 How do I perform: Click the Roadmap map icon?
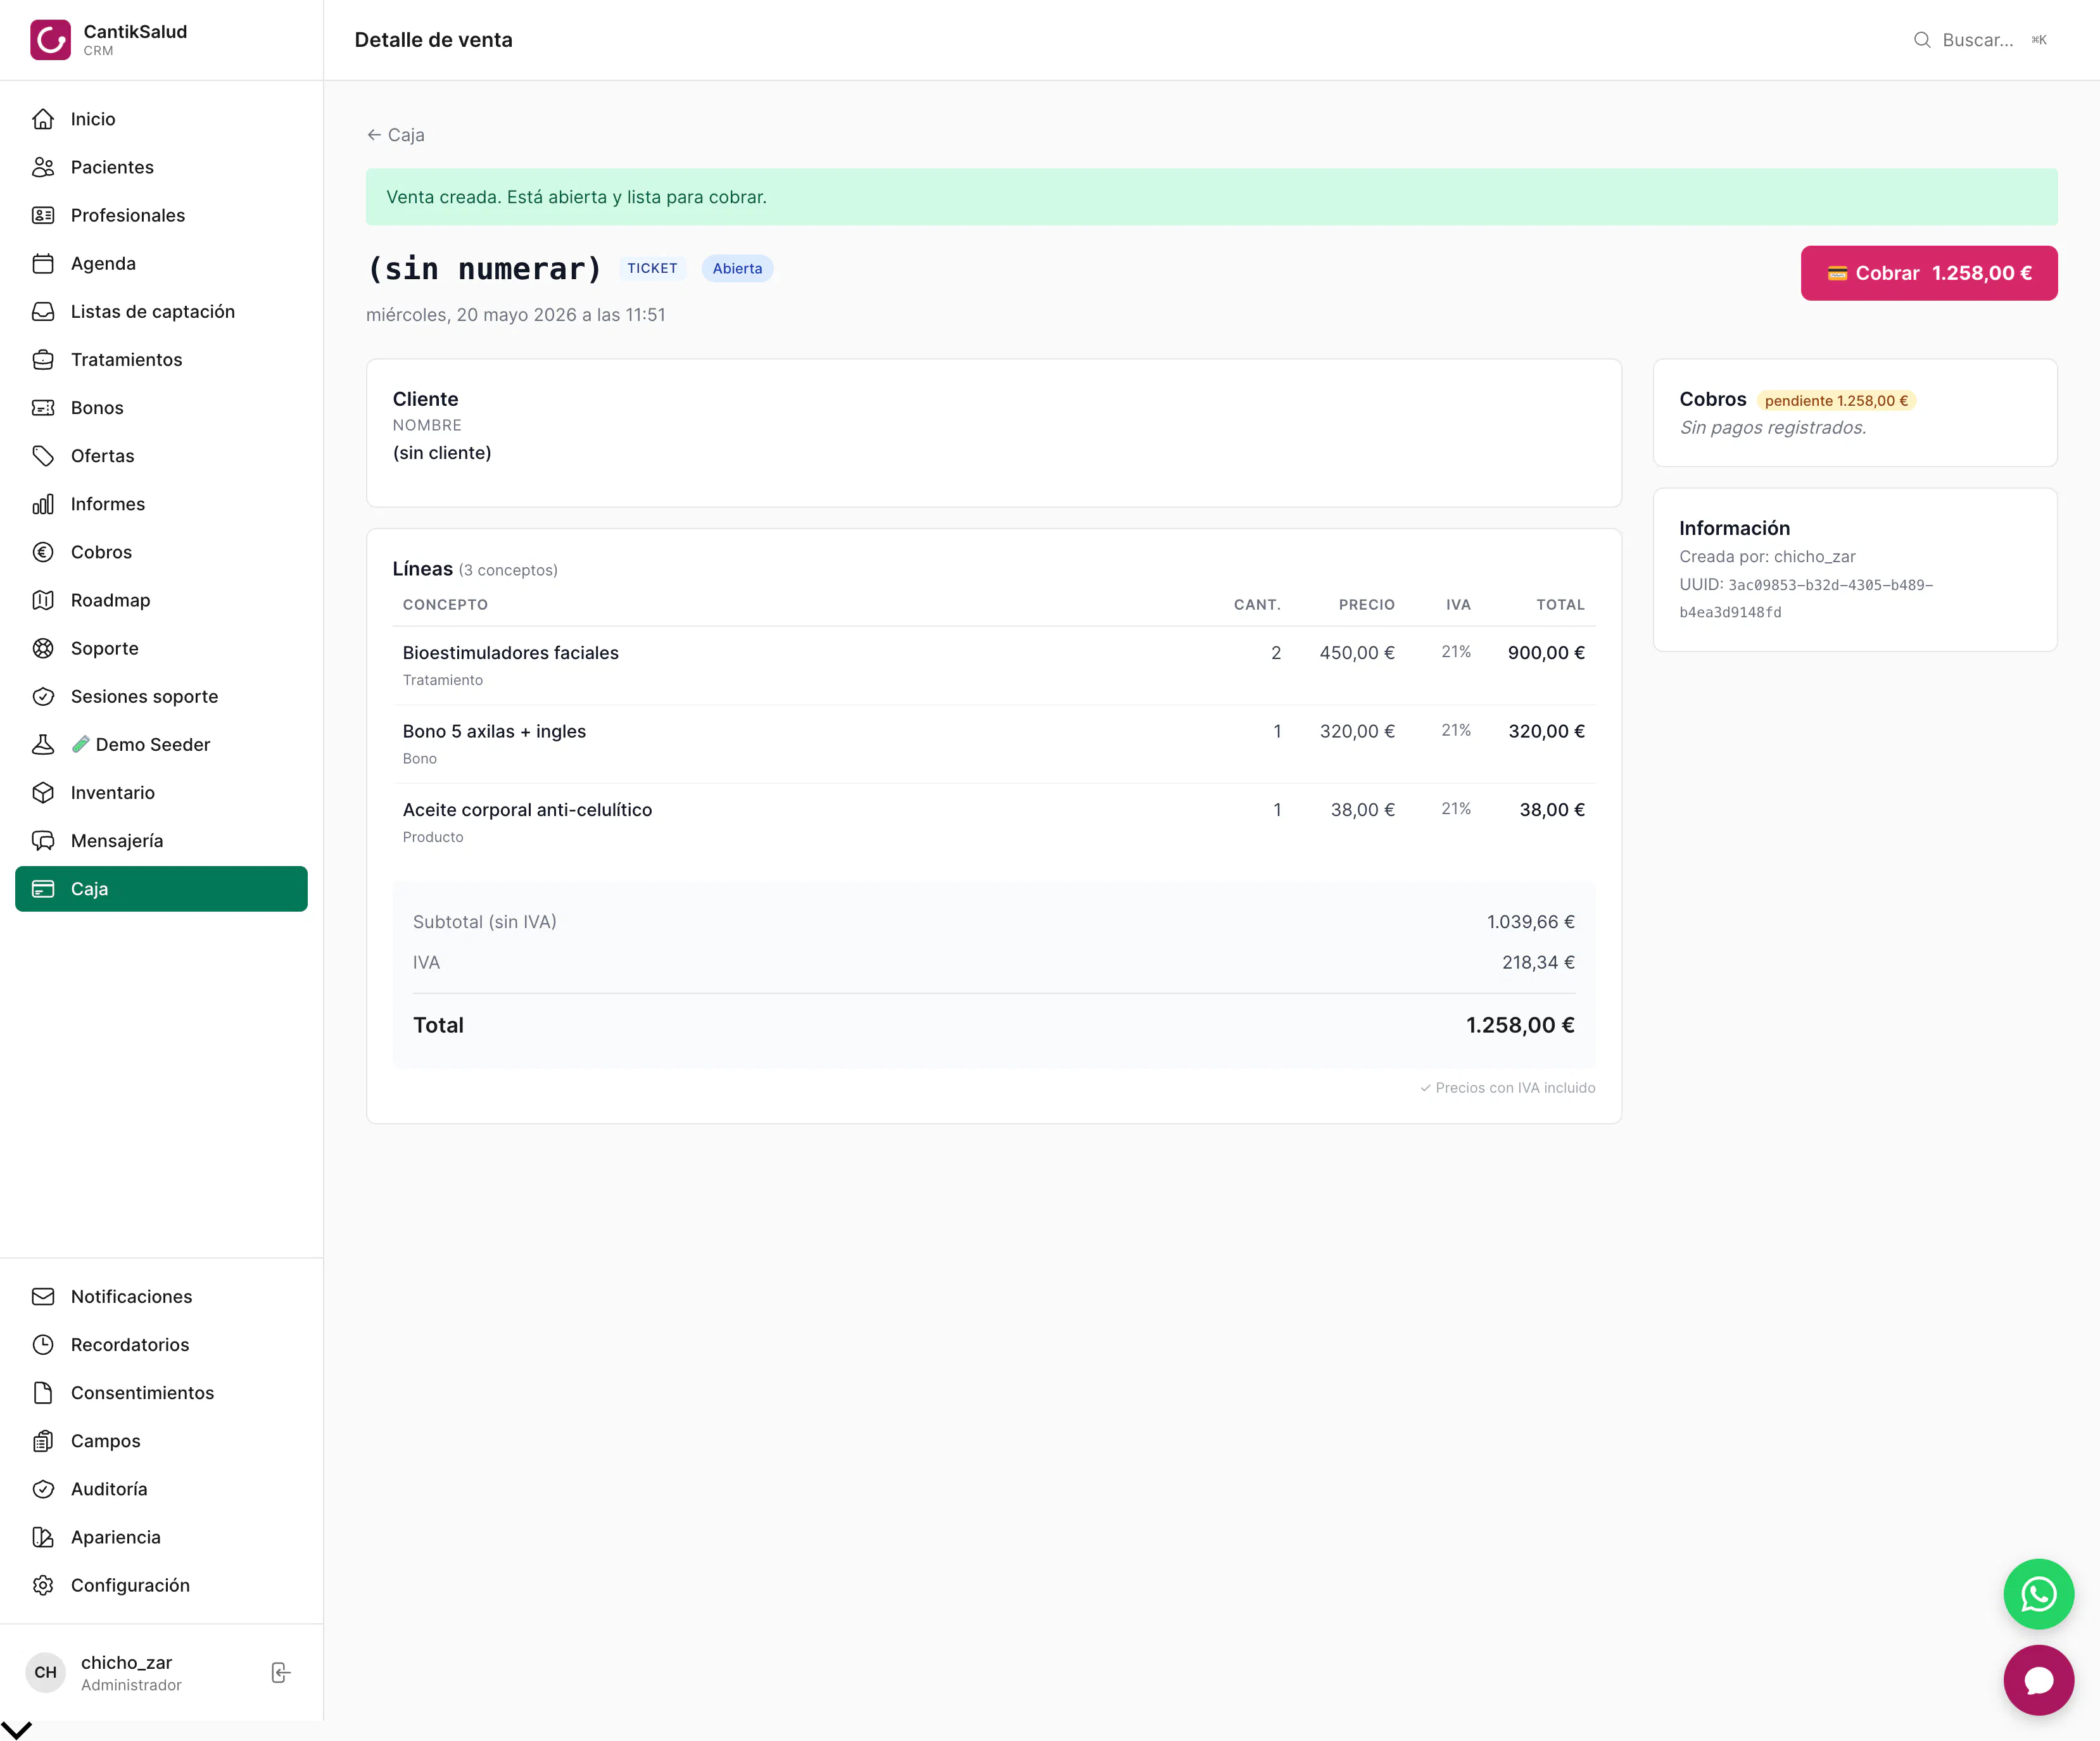coord(43,600)
